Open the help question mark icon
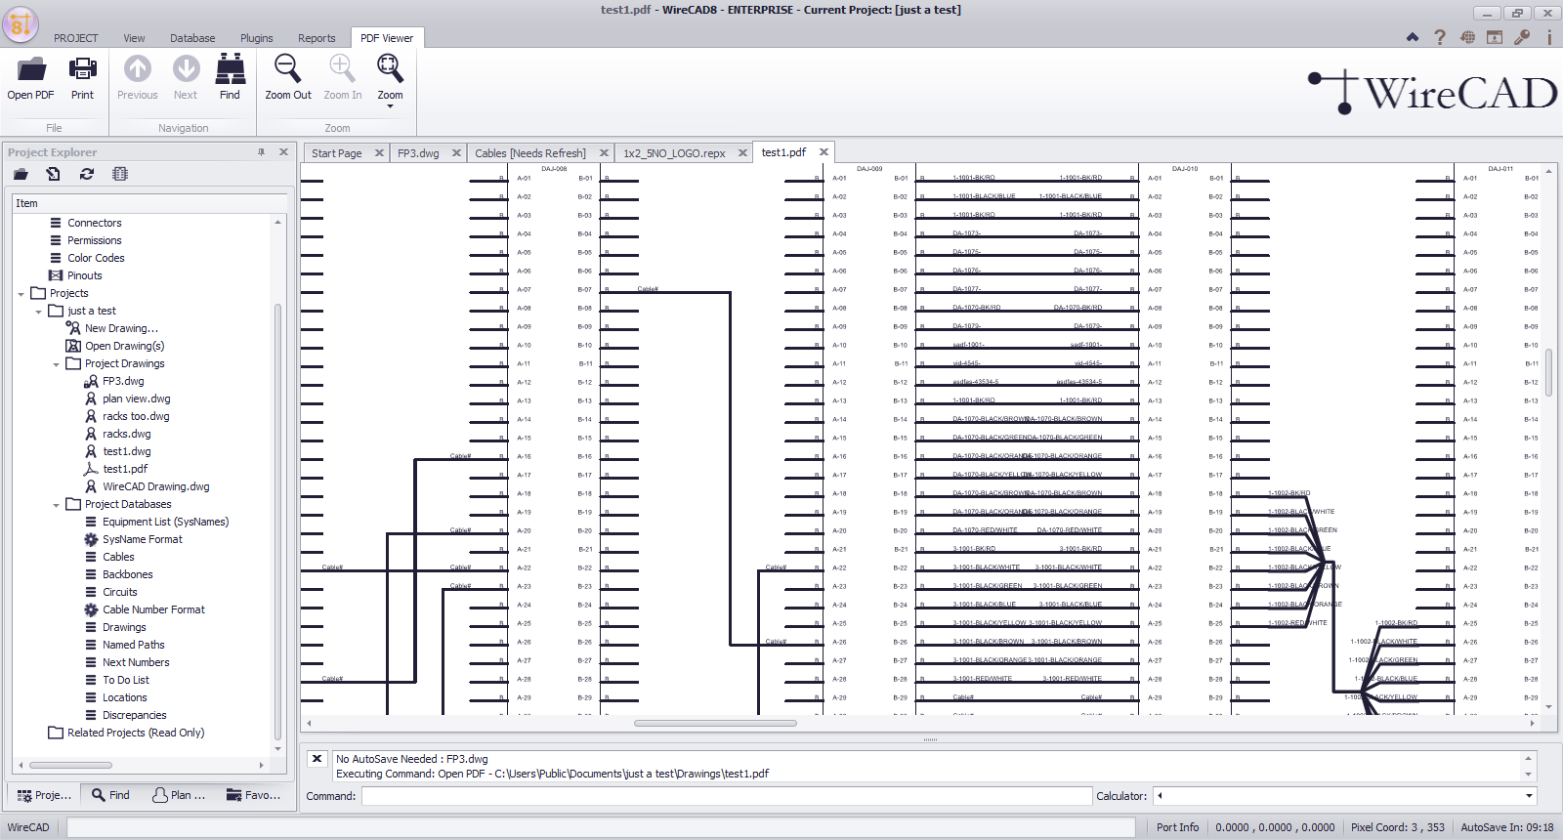The height and width of the screenshot is (840, 1563). click(1439, 37)
